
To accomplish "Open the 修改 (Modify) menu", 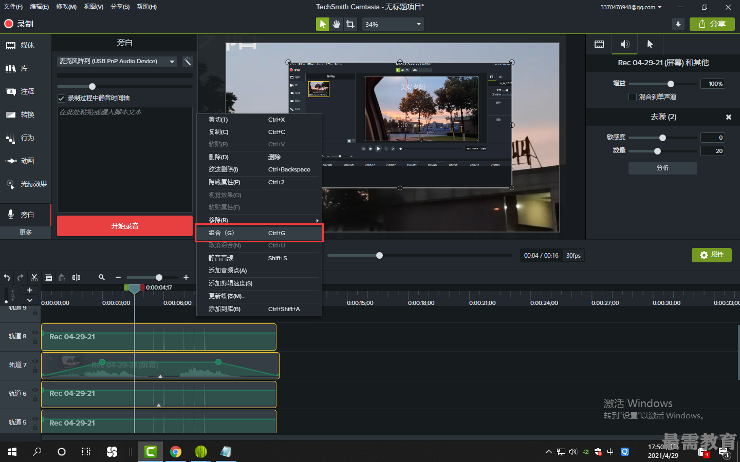I will tap(66, 7).
